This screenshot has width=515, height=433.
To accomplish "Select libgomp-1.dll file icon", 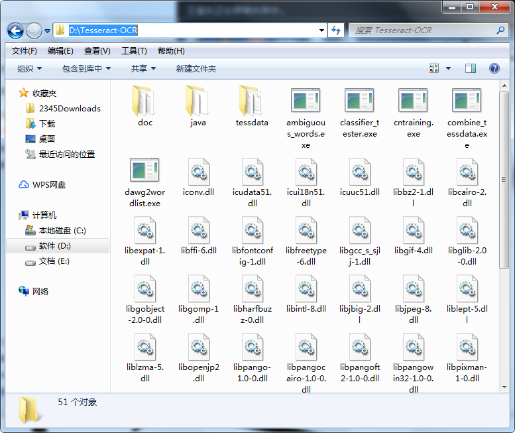I will pos(198,288).
